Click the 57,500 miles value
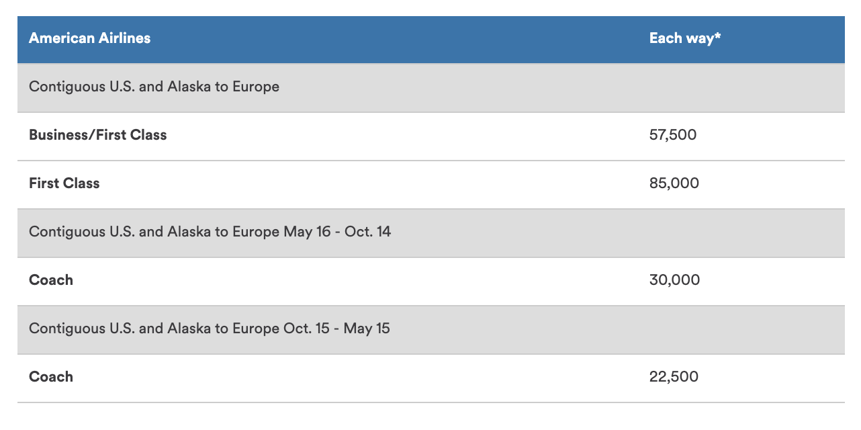The image size is (861, 430). click(673, 135)
